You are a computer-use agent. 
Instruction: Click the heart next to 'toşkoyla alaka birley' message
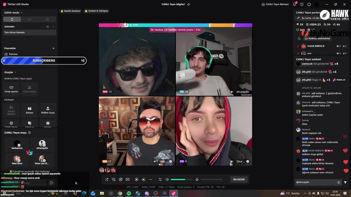346,162
